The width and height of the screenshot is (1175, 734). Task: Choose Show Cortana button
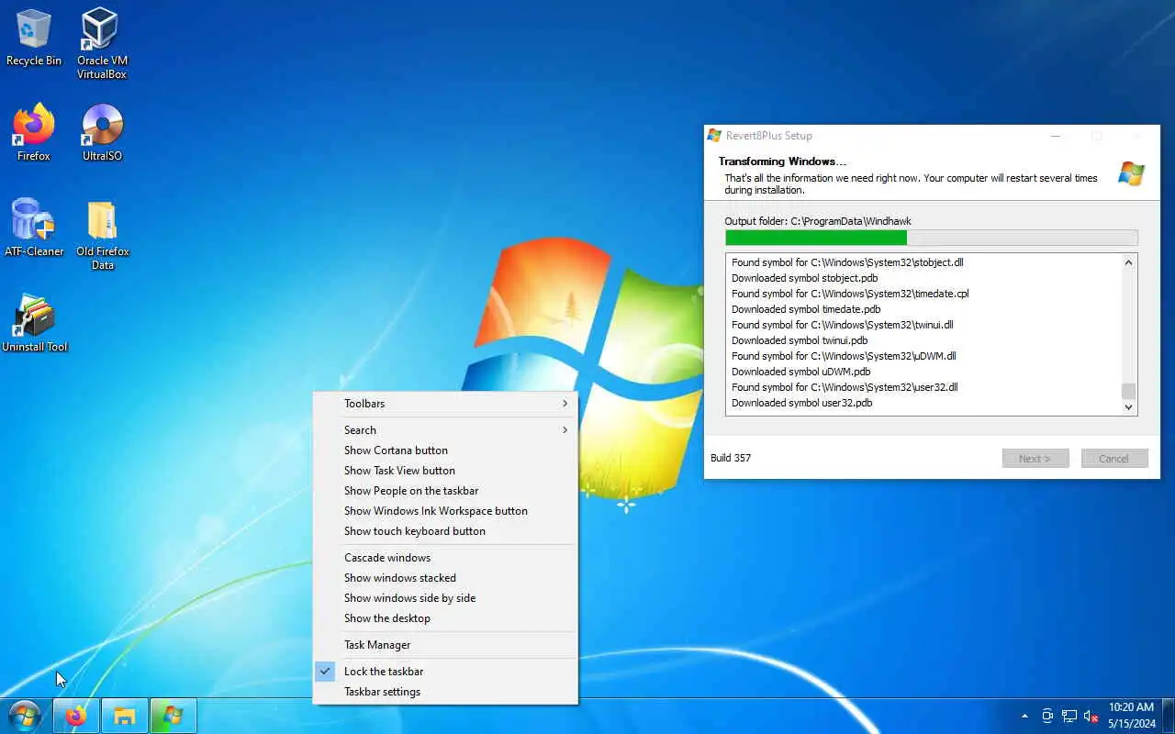(445, 450)
